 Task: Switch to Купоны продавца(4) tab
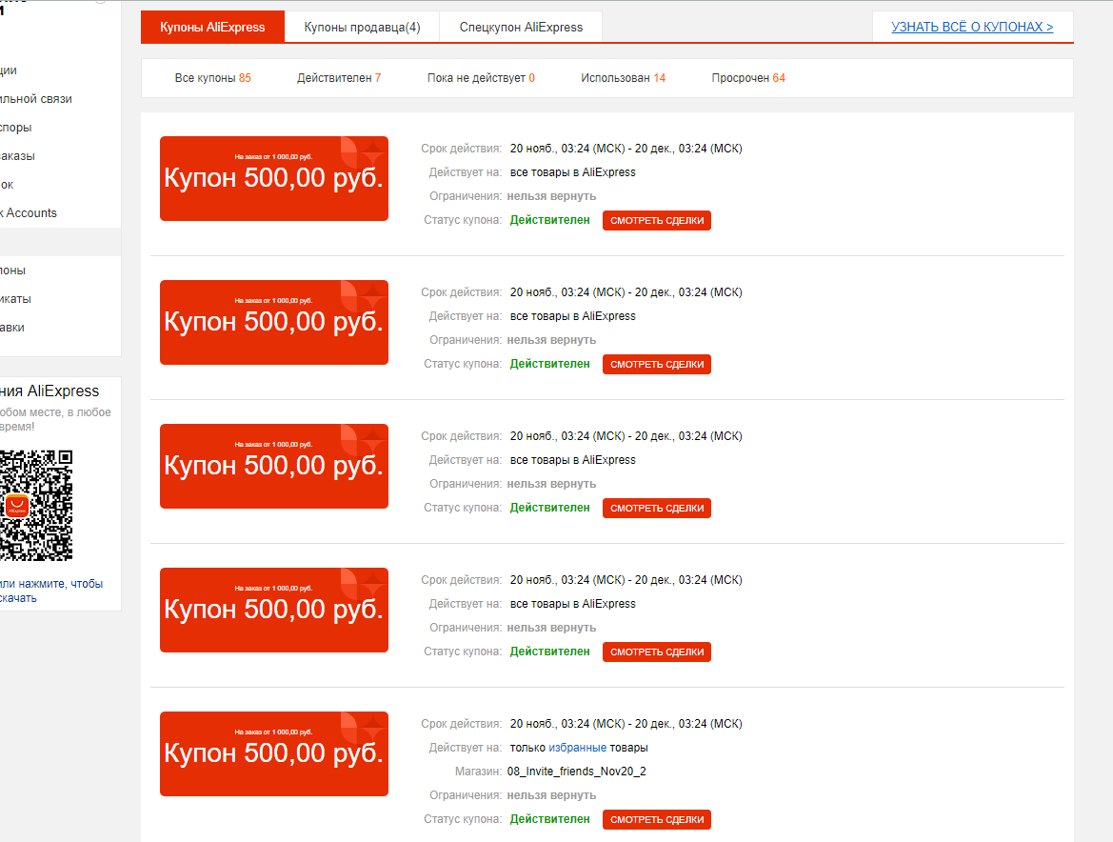[362, 27]
